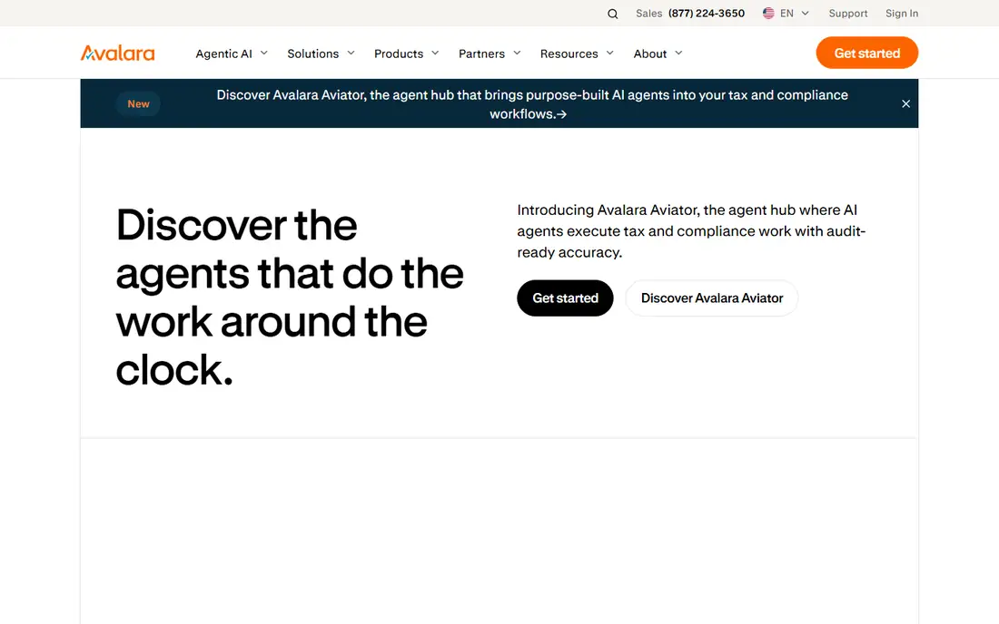Expand the Solutions menu chevron
999x624 pixels.
click(351, 53)
